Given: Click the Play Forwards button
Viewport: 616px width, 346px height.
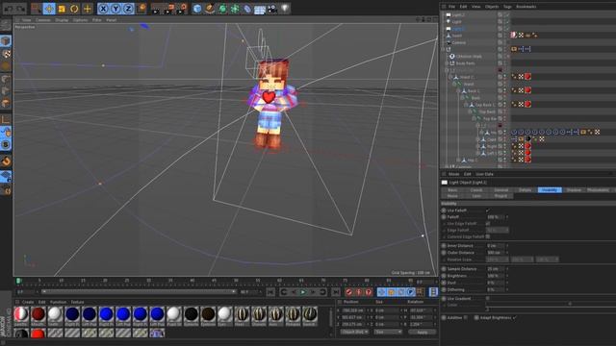Looking at the screenshot, I should [303, 292].
